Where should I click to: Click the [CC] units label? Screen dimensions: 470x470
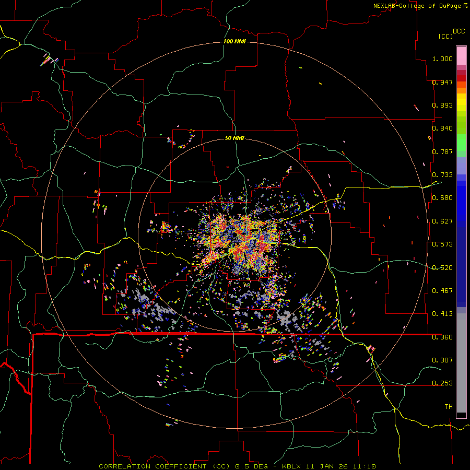[x=446, y=36]
